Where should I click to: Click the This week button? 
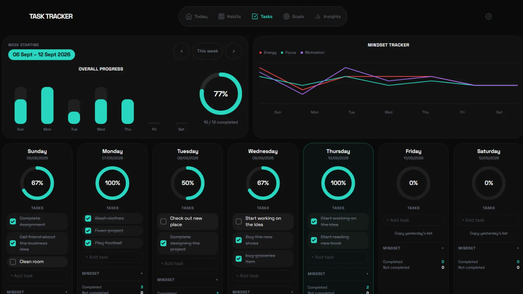coord(208,51)
